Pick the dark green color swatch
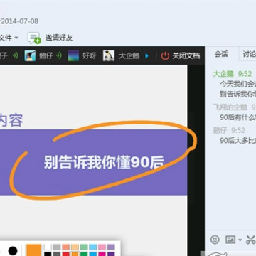Image resolution: width=256 pixels, height=256 pixels. coord(84,254)
